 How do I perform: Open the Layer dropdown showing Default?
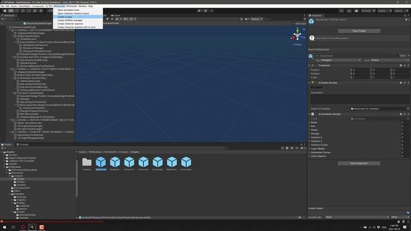[390, 60]
